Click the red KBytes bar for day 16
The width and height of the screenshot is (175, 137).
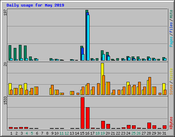pos(87,118)
